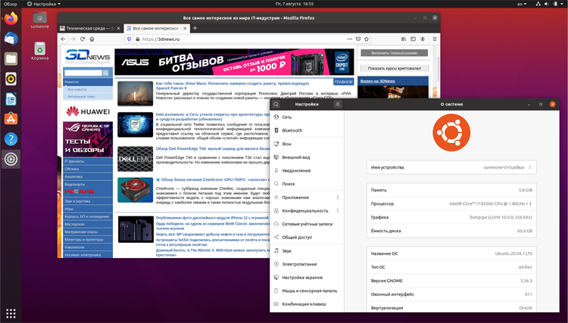The width and height of the screenshot is (568, 323).
Task: Select Уведомления settings item
Action: pos(307,171)
